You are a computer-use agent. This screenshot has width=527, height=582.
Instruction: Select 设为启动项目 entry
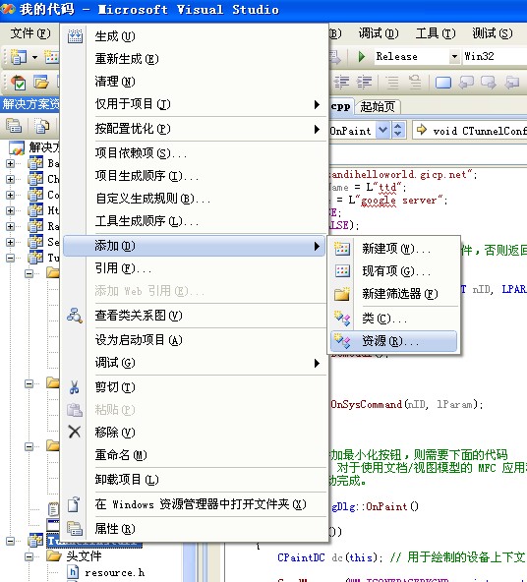pyautogui.click(x=195, y=340)
